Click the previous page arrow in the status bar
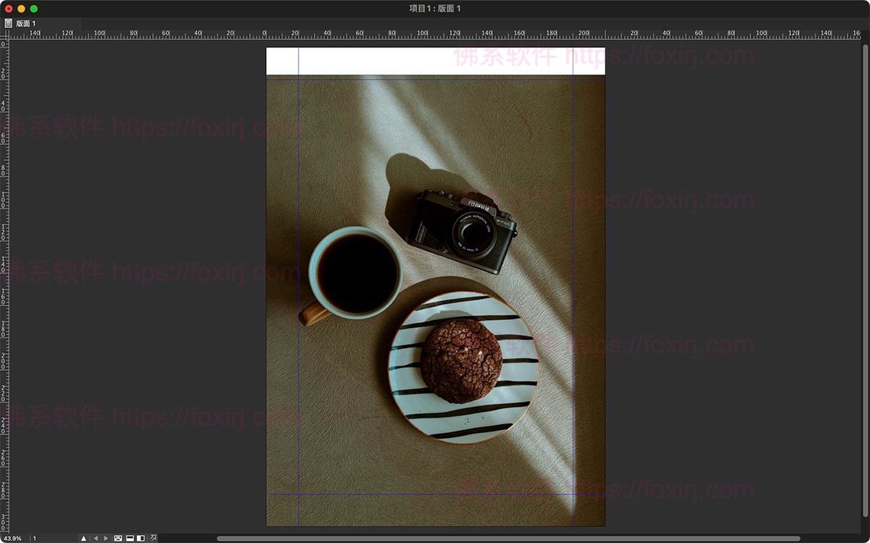 (96, 538)
